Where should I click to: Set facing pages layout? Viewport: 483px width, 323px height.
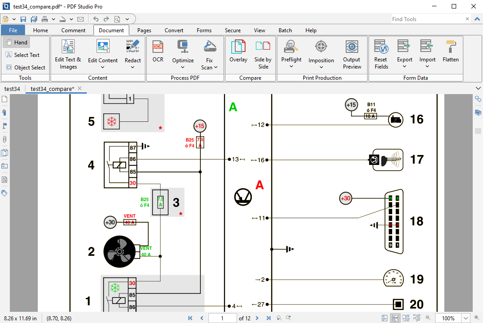(406, 318)
